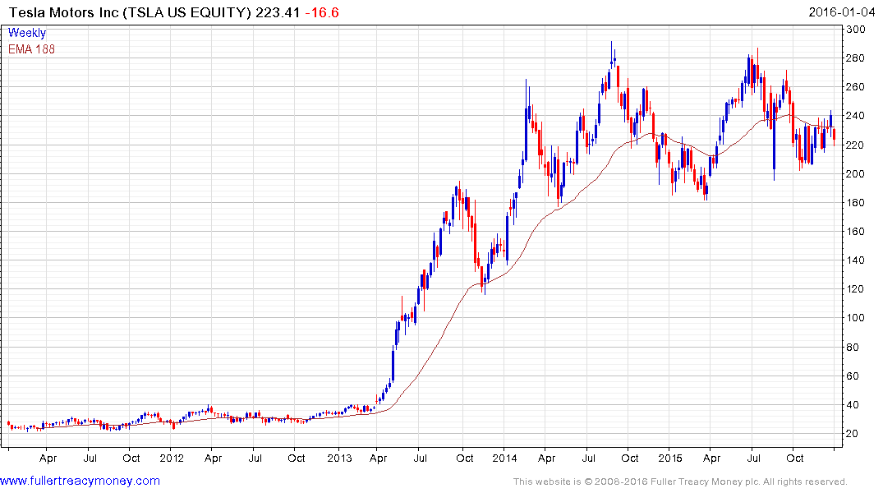This screenshot has height=493, width=883.
Task: Click the Tesla Motors Inc chart title
Action: pos(130,12)
